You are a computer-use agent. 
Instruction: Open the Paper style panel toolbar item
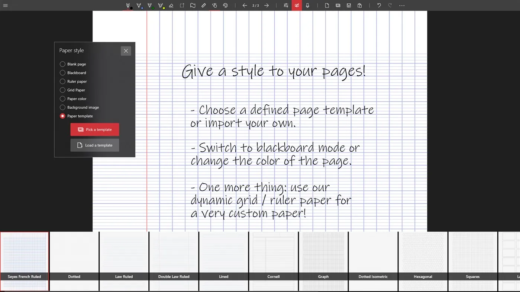[296, 5]
